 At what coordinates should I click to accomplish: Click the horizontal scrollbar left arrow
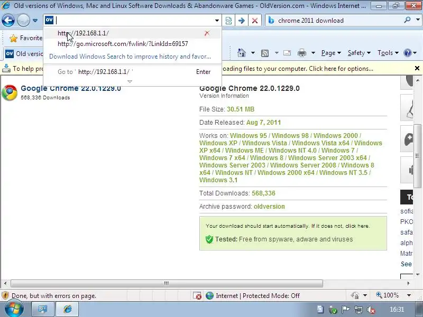click(5, 283)
